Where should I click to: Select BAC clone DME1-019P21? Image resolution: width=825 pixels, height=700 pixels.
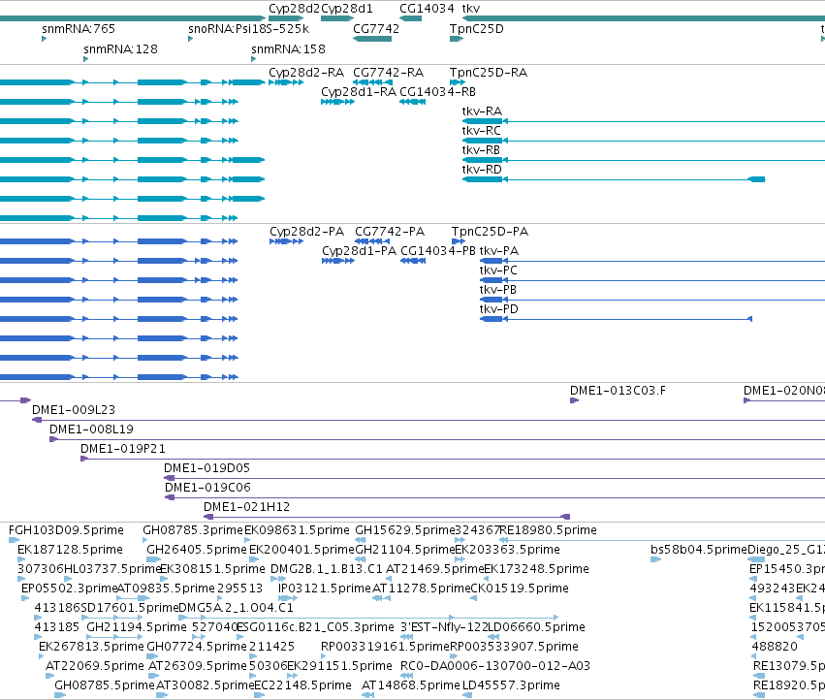(123, 450)
